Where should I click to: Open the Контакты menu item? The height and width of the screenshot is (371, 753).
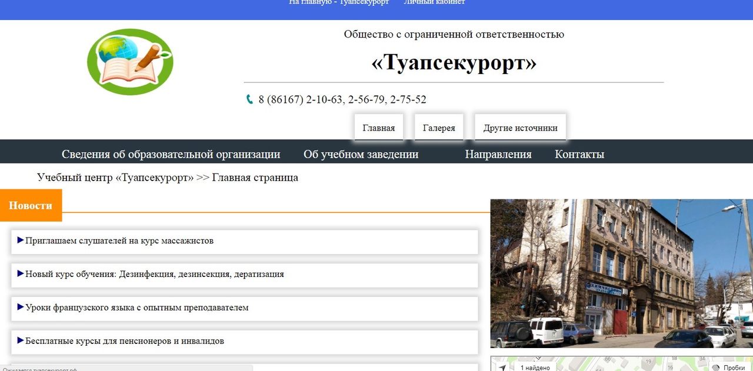click(579, 154)
